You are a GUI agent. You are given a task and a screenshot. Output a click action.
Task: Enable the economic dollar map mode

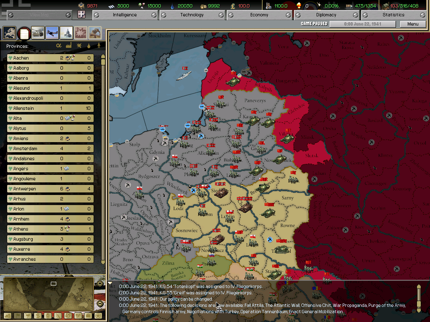coord(38,315)
